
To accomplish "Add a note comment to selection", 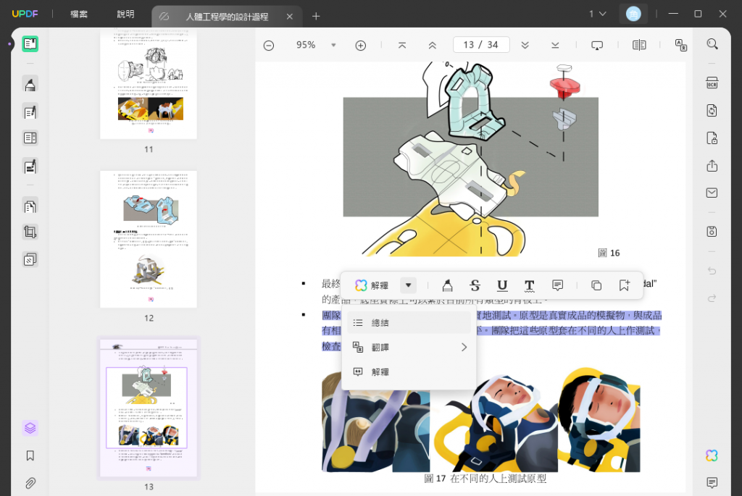I will [x=557, y=285].
